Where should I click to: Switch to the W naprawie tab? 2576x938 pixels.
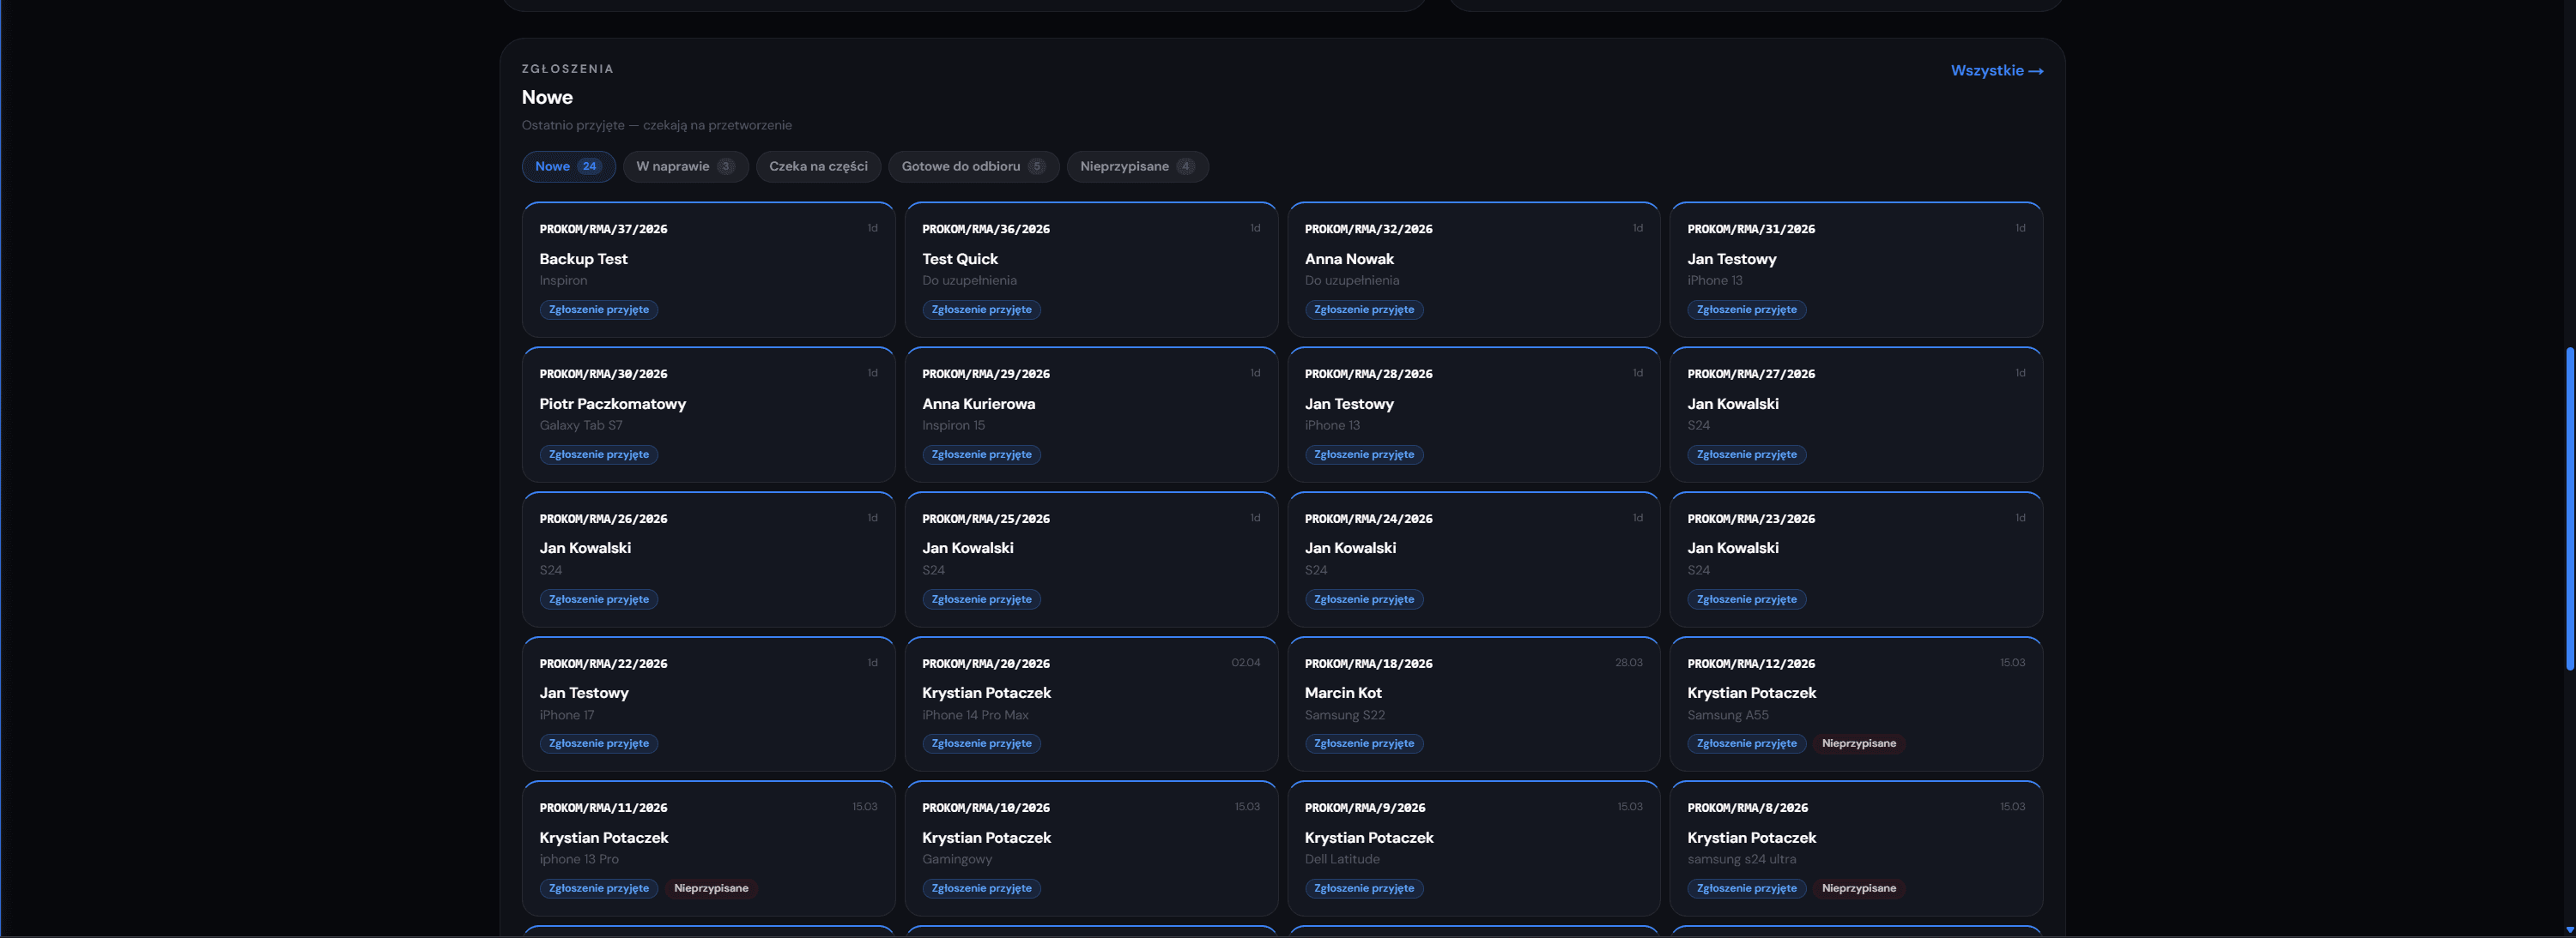click(x=685, y=167)
